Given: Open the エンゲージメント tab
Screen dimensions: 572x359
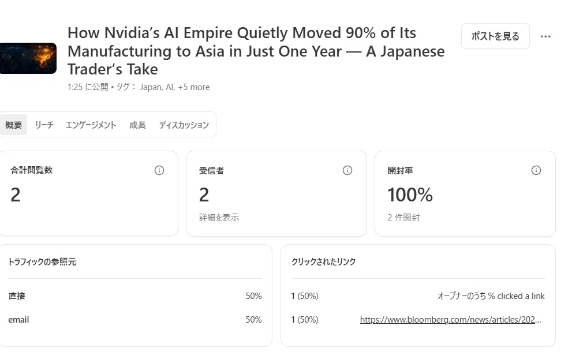Looking at the screenshot, I should [91, 125].
